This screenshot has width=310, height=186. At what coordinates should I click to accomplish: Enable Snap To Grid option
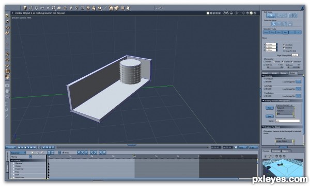[x=284, y=51]
